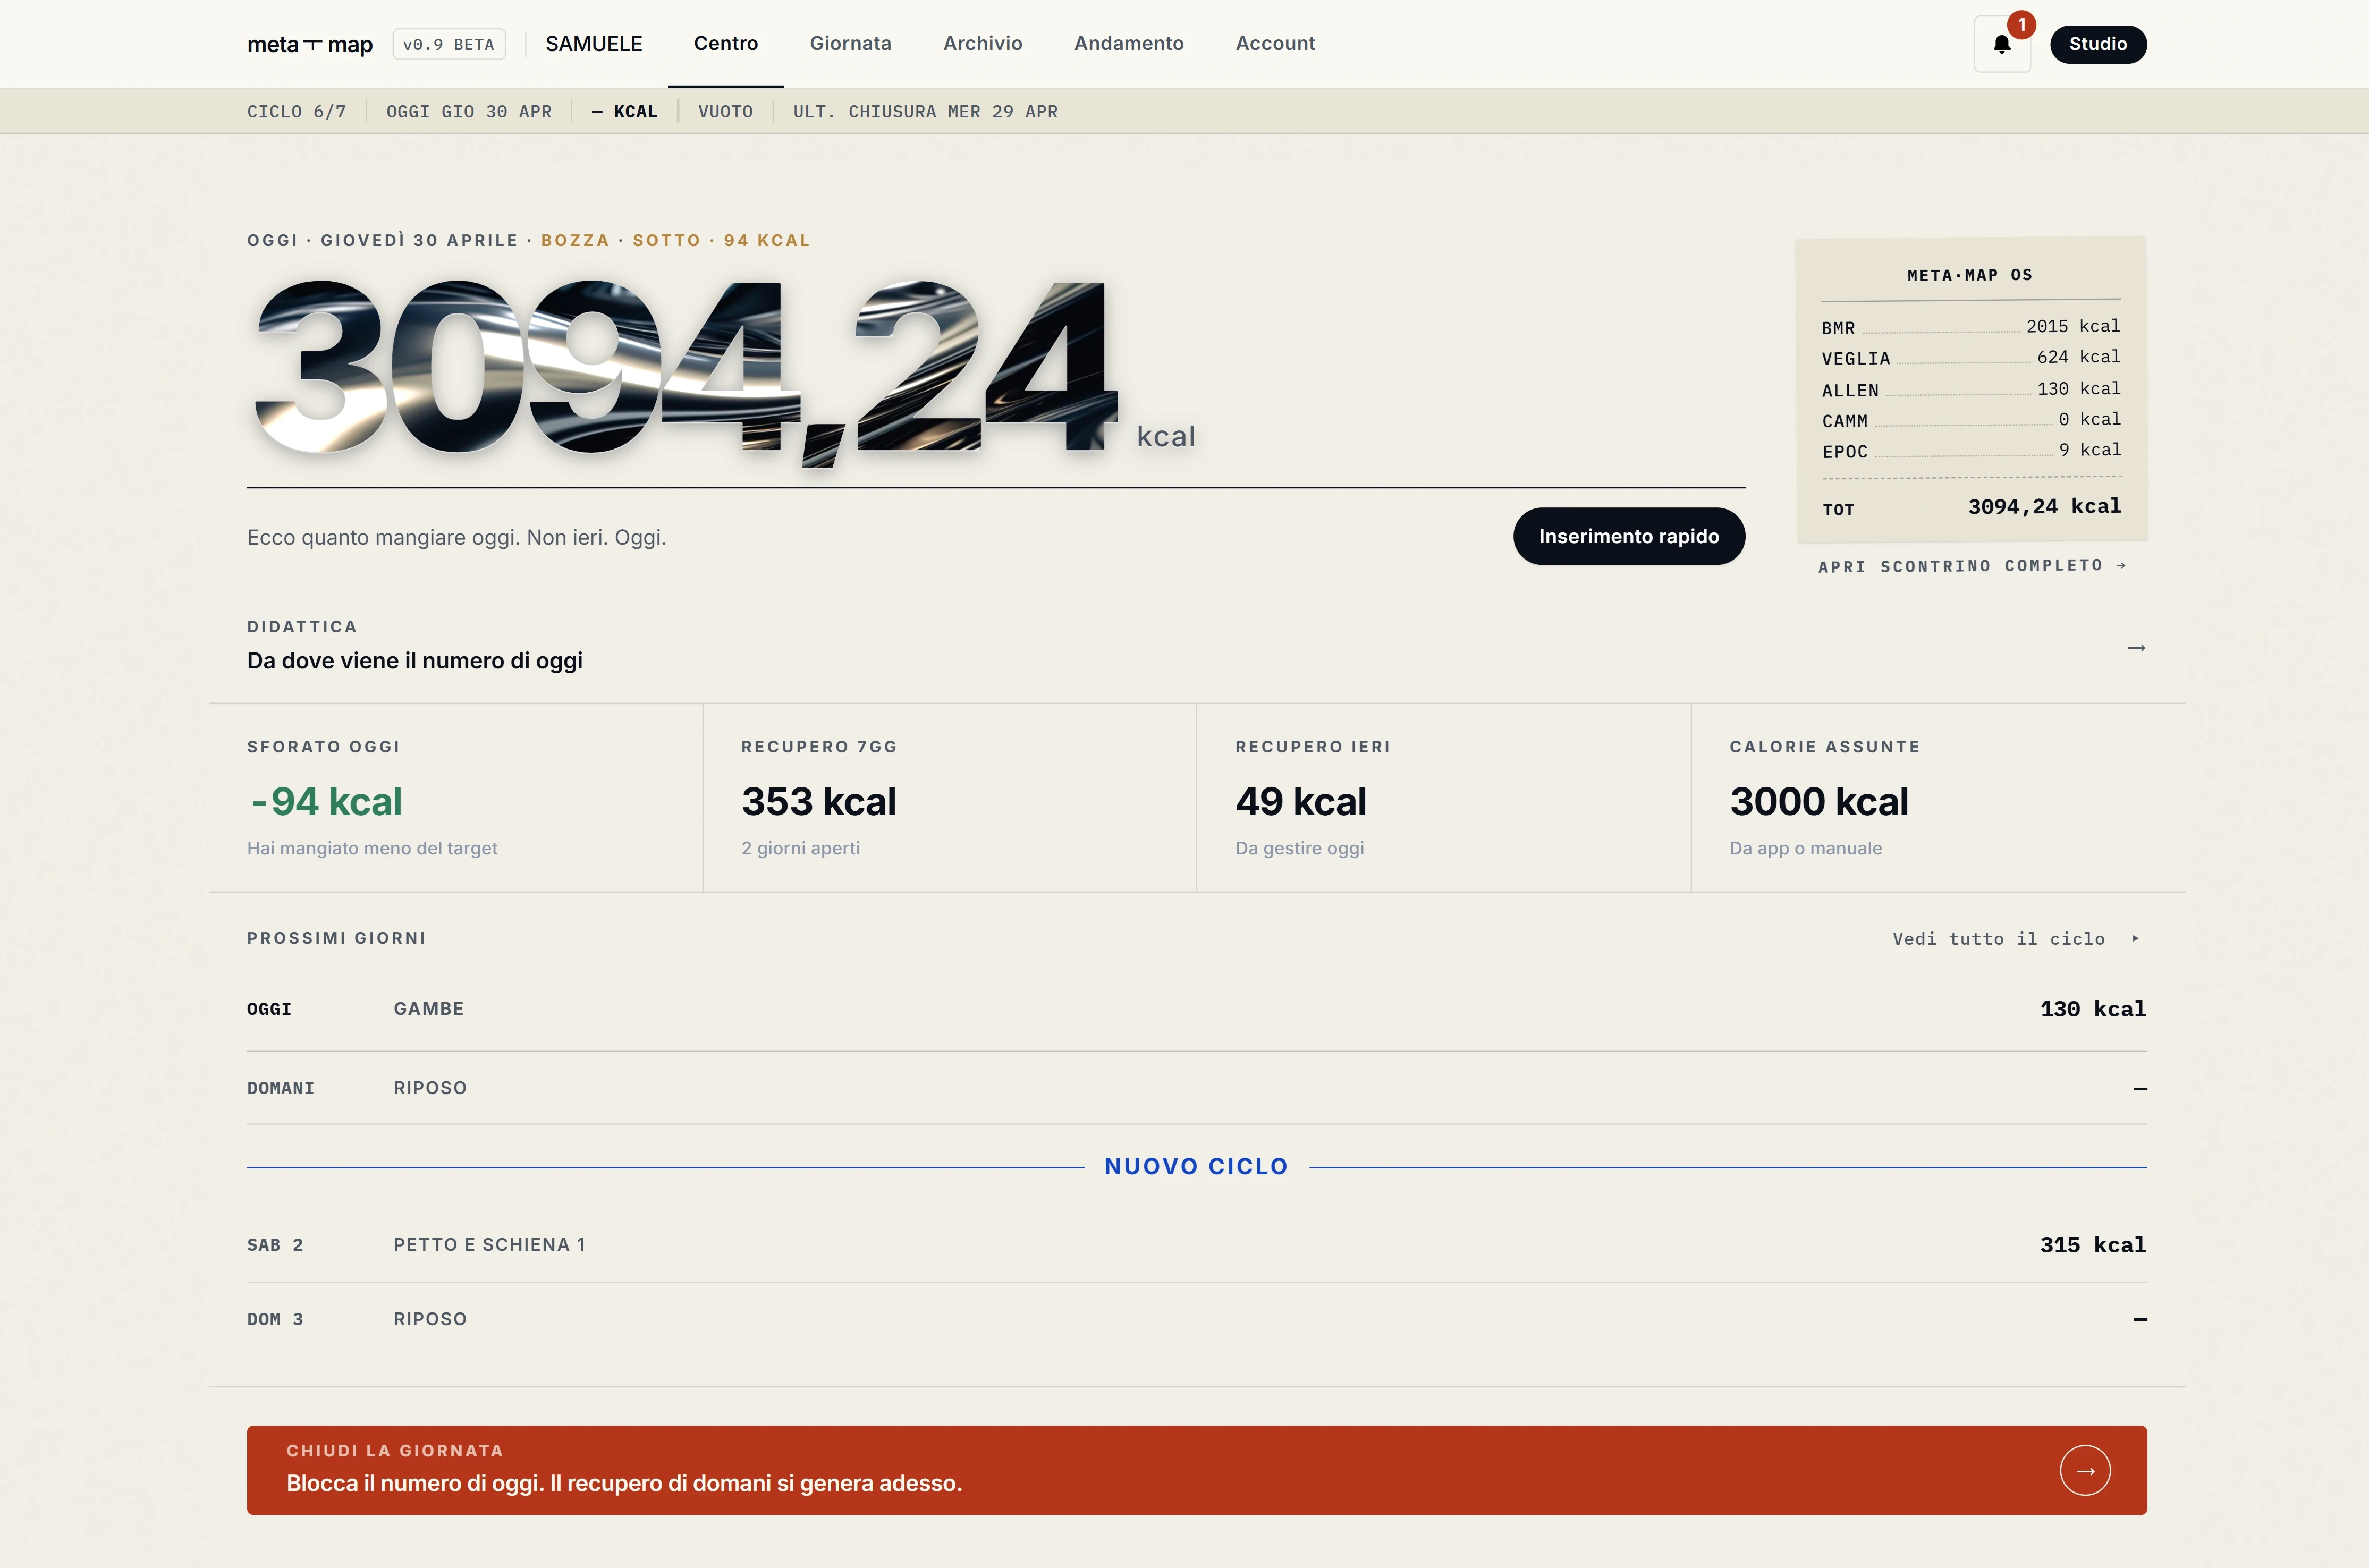This screenshot has width=2369, height=1568.
Task: Click Da dove viene il numero di oggi
Action: tap(415, 661)
